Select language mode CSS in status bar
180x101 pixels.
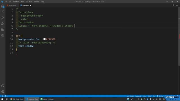pos(154,96)
